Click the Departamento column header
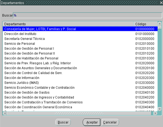 (68, 24)
